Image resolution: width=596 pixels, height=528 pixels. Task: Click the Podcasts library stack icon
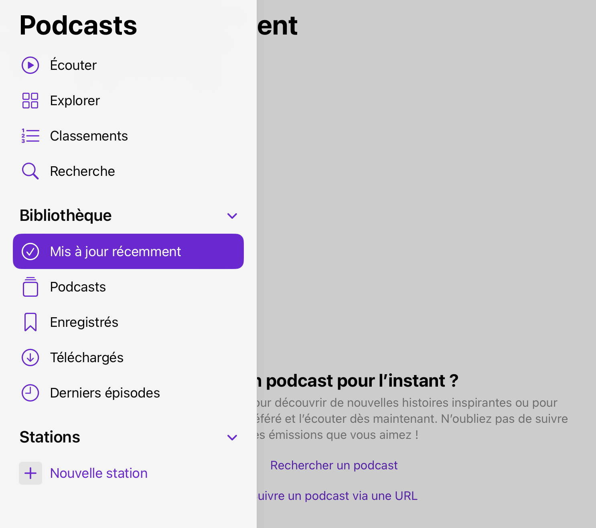click(30, 287)
